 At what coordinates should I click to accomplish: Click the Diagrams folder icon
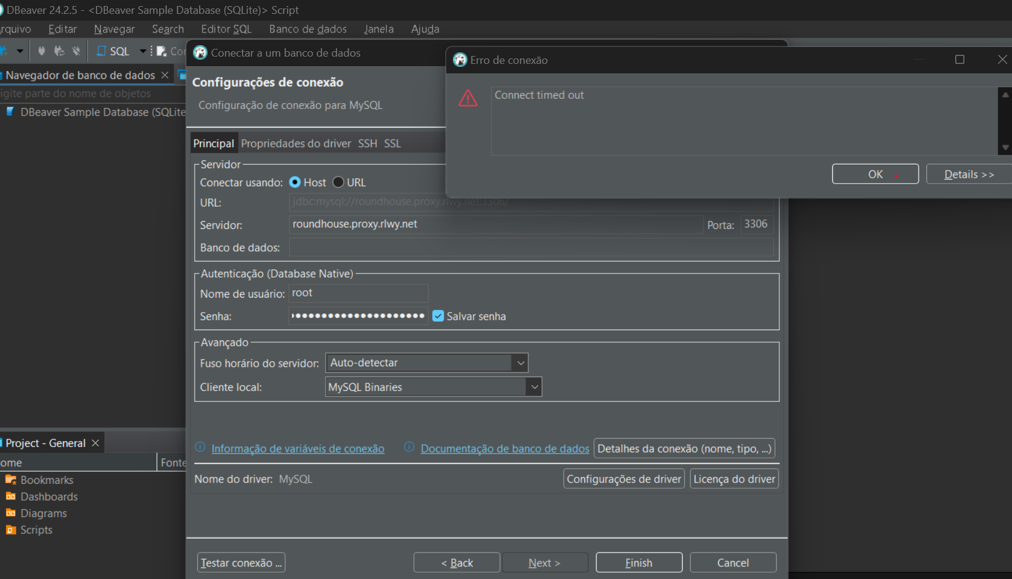(x=11, y=513)
